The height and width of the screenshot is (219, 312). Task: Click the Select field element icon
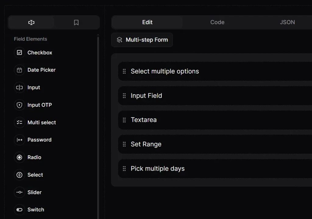tap(19, 175)
